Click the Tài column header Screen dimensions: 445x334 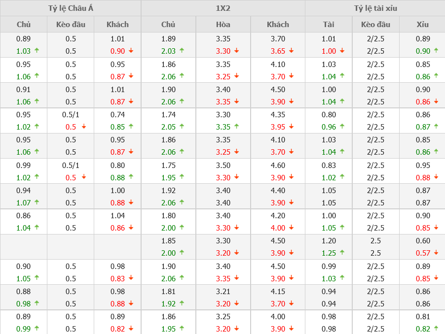coord(329,25)
